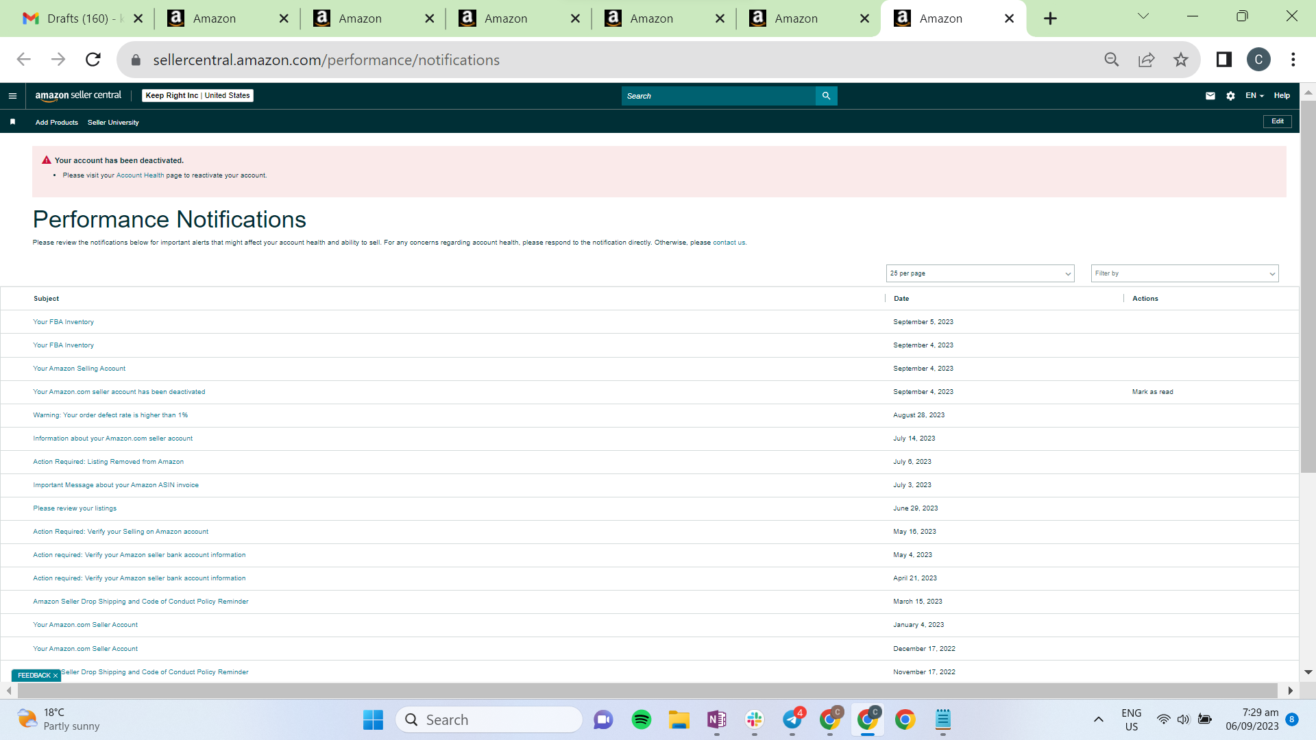Open Seller University in the navigation bar
1316x740 pixels.
pyautogui.click(x=113, y=123)
